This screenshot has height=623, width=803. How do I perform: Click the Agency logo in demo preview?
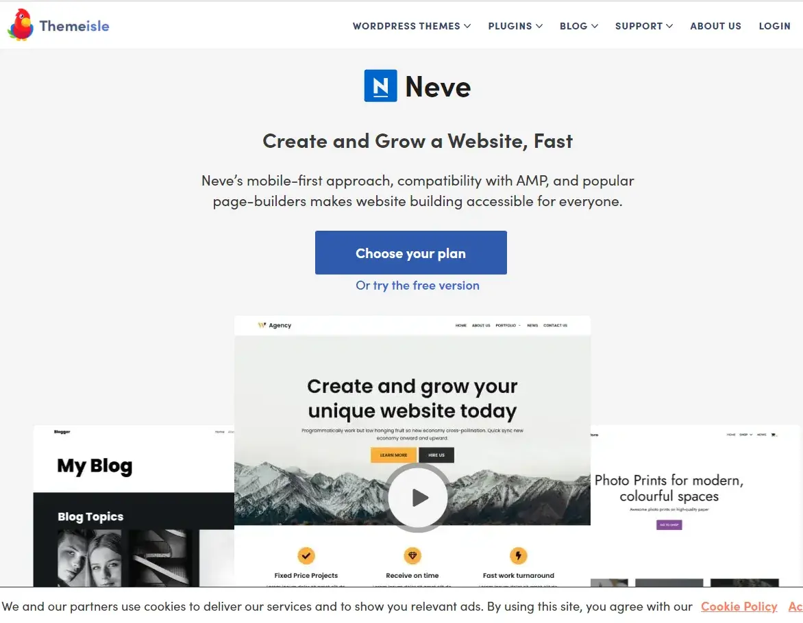(275, 325)
